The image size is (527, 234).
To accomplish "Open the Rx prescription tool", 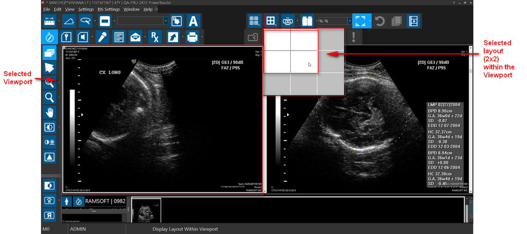I will coord(154,37).
